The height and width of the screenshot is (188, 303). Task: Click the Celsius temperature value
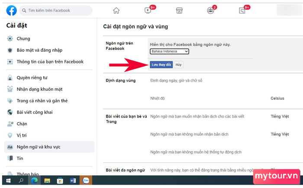point(277,98)
